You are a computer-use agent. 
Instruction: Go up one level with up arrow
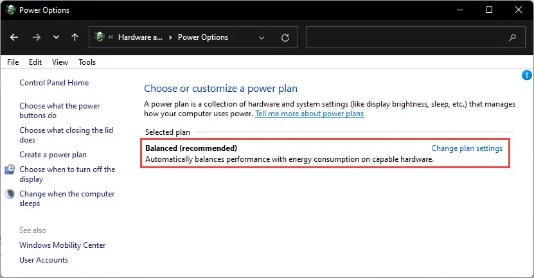(x=75, y=37)
